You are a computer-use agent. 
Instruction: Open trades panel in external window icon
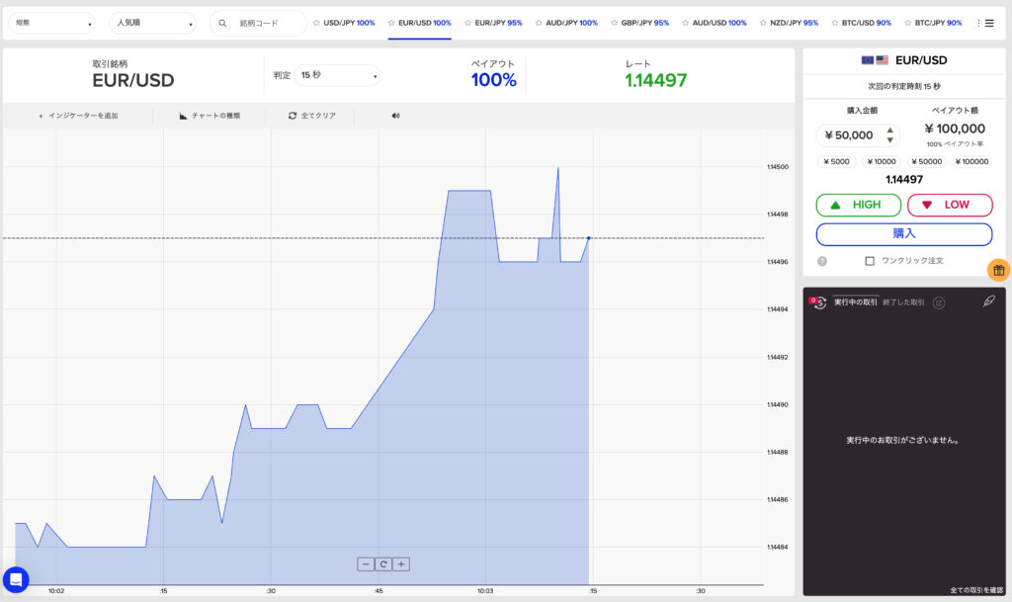click(939, 302)
